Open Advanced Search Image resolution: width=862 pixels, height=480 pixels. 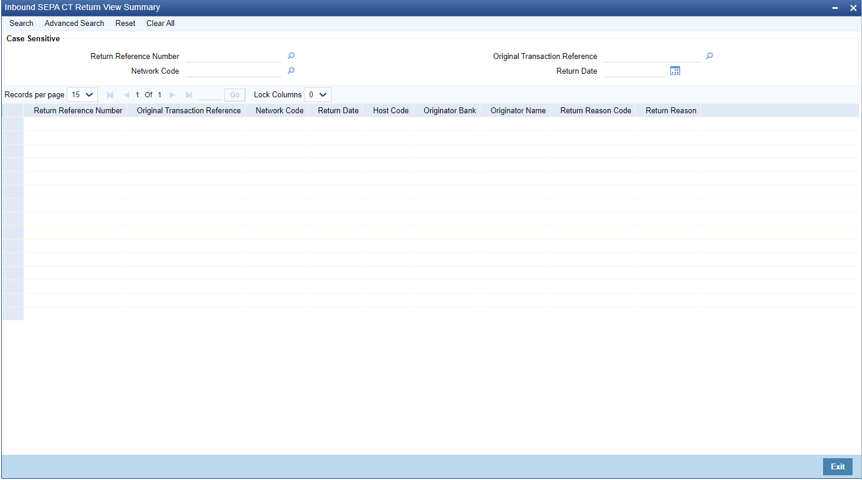click(x=74, y=24)
